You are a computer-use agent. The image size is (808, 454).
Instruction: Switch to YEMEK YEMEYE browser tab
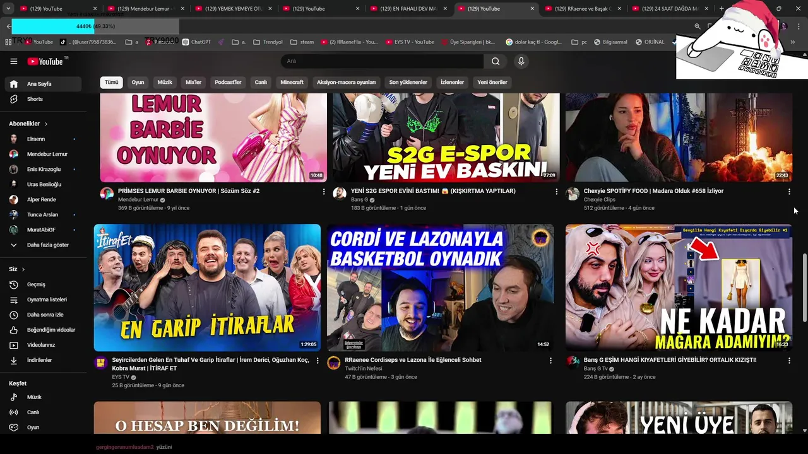[x=232, y=9]
